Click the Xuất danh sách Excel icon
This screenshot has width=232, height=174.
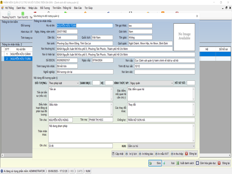(x=178, y=163)
